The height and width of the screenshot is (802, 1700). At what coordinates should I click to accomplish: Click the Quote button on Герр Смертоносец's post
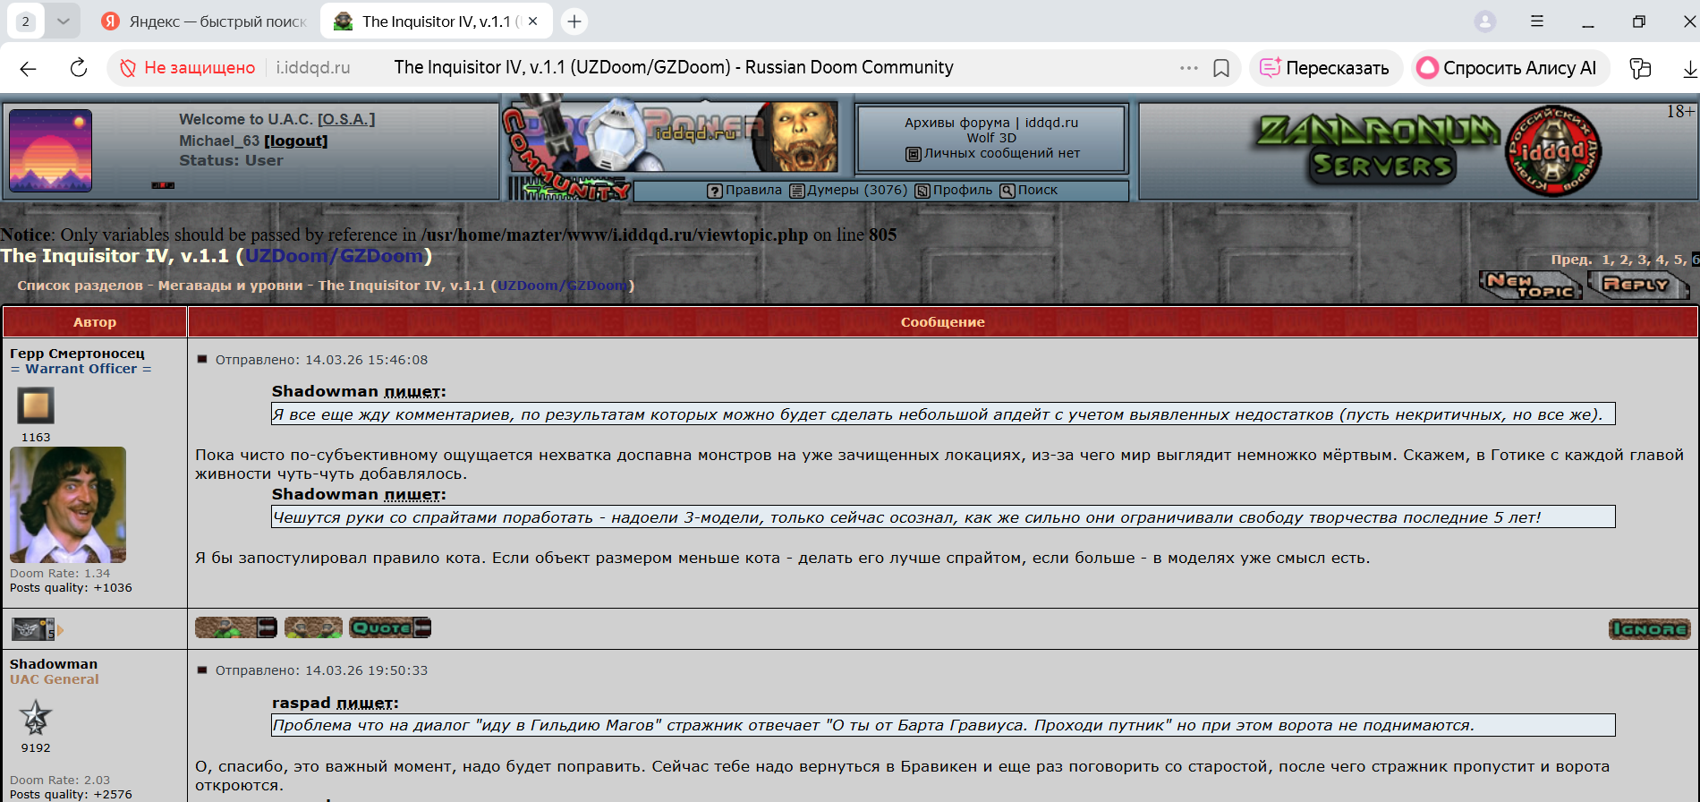click(x=389, y=628)
